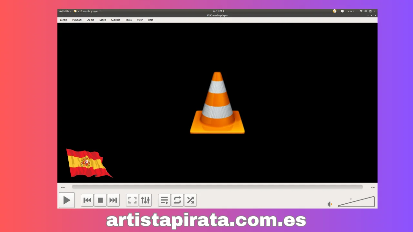Set volume on the triangular volume slider
This screenshot has height=232, width=413.
[x=356, y=202]
